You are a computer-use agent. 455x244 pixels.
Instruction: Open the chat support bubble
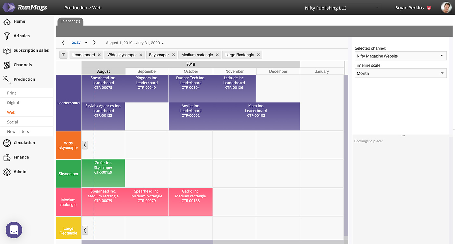14,230
